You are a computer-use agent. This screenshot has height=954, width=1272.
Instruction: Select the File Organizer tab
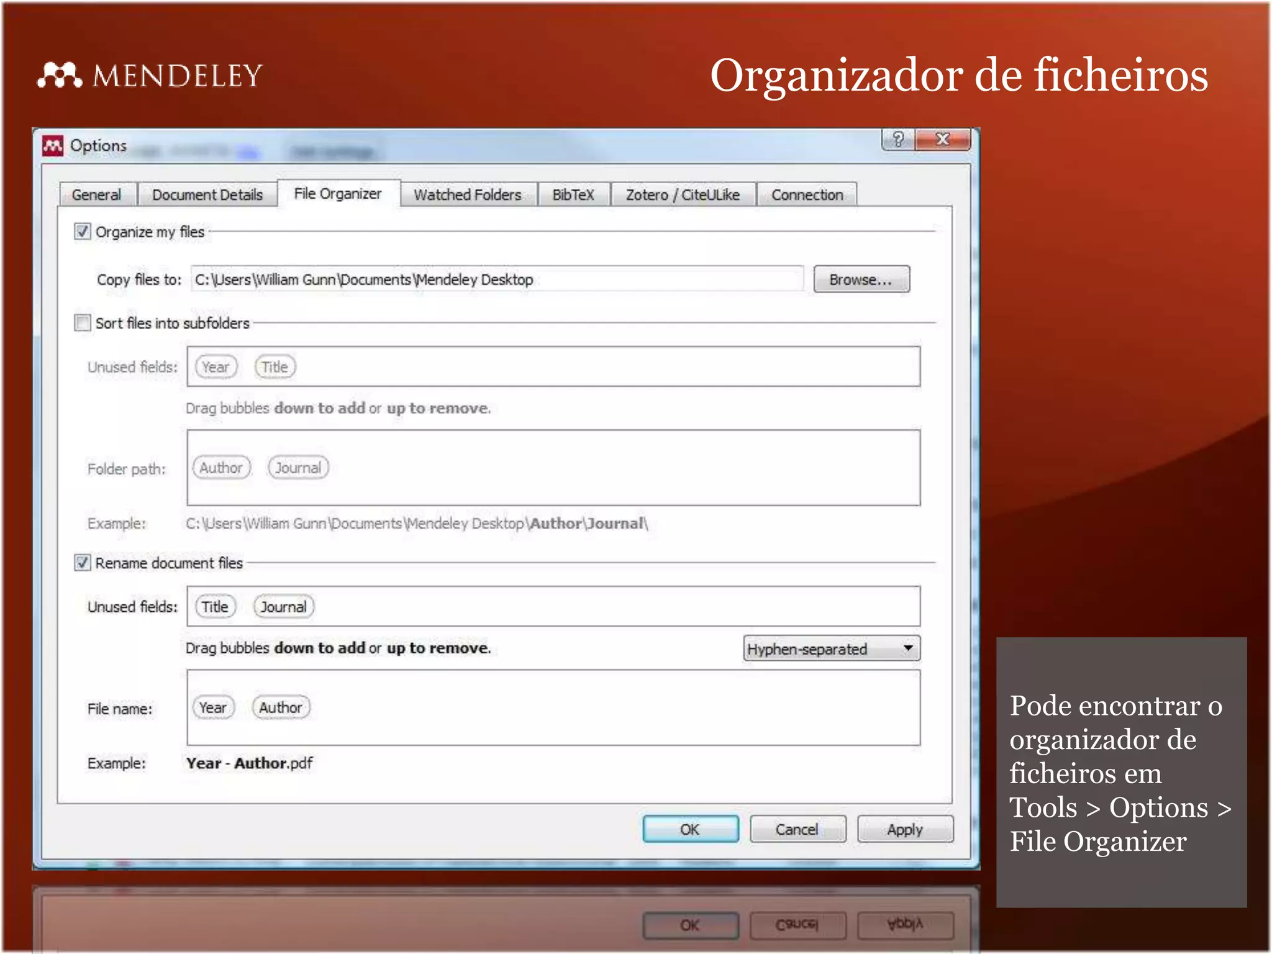pos(338,193)
